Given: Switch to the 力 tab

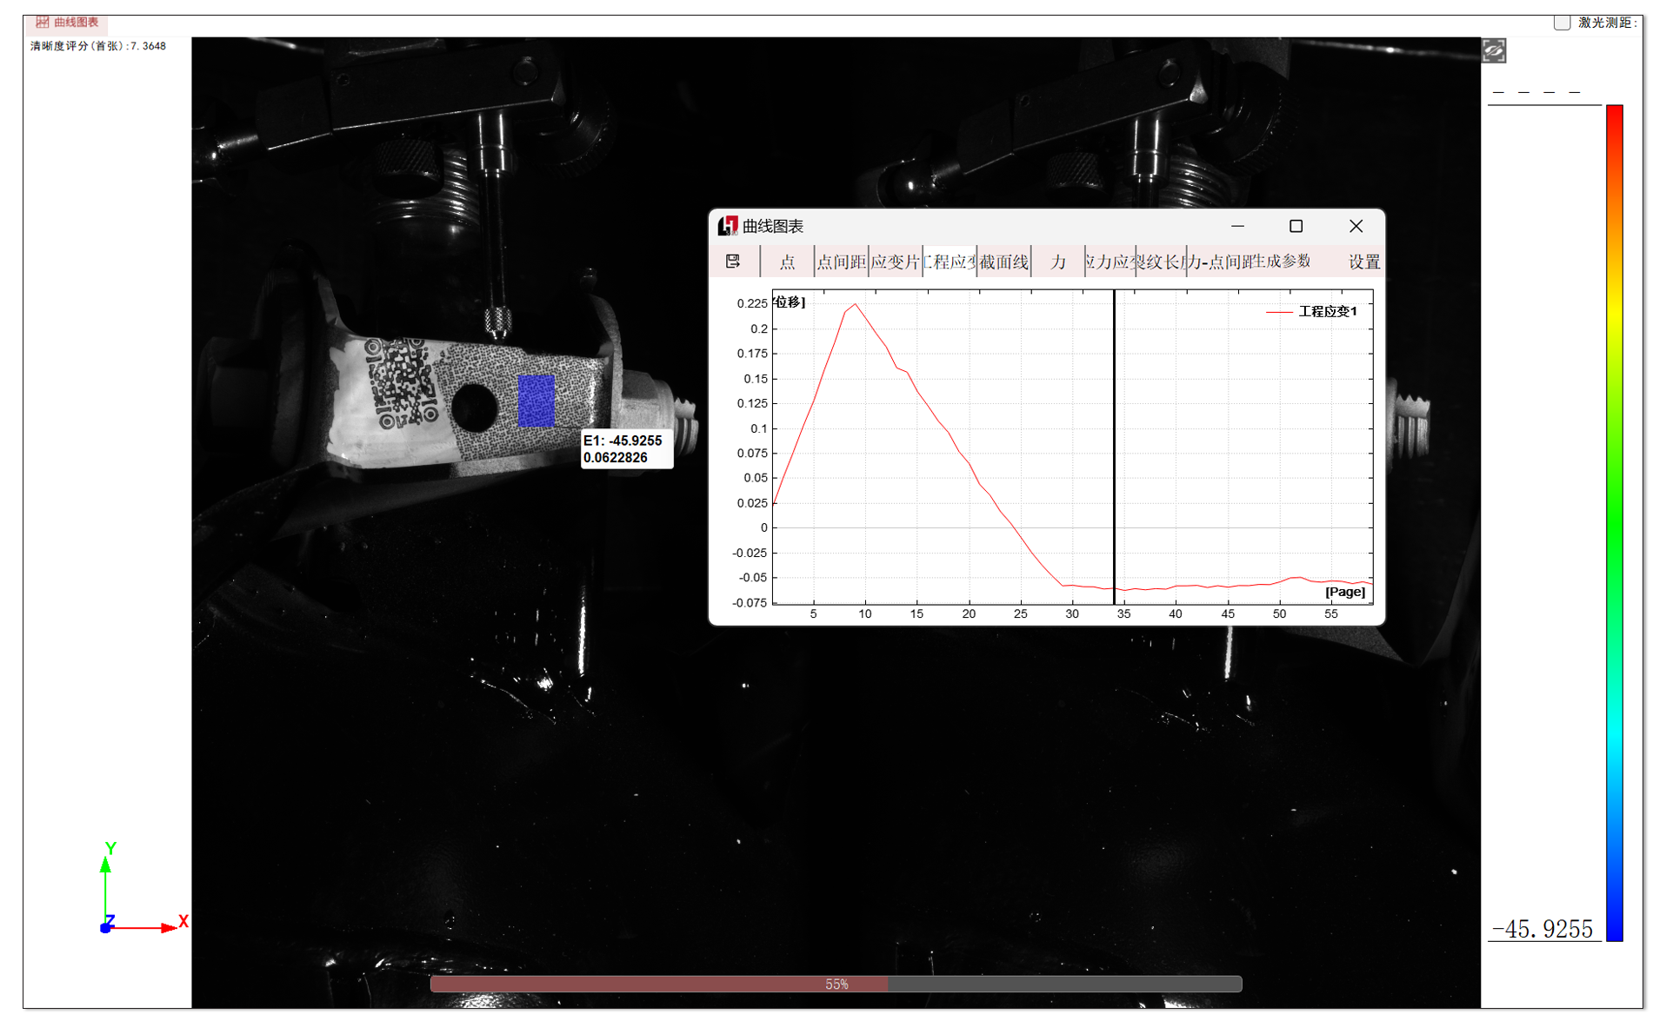Looking at the screenshot, I should click(1058, 262).
